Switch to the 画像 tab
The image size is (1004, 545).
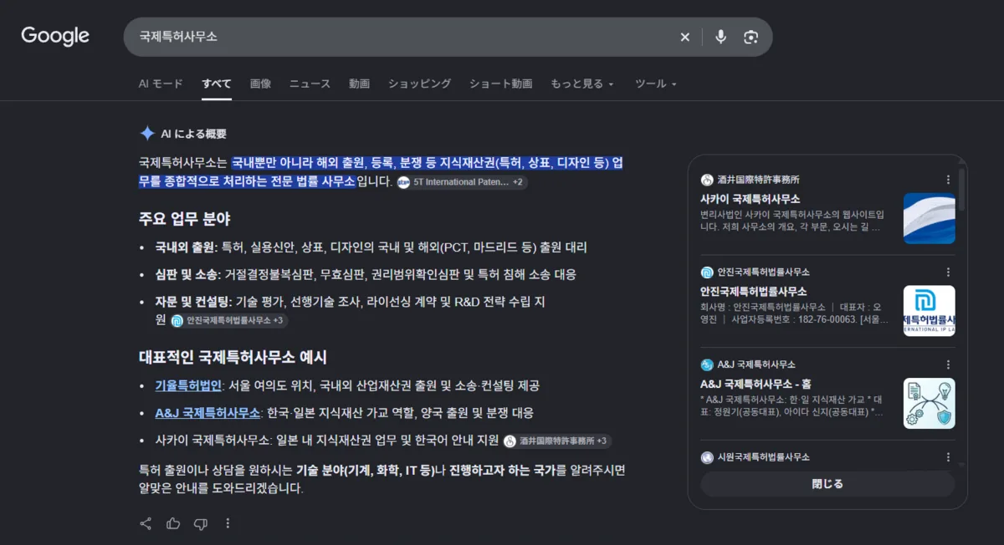[260, 84]
